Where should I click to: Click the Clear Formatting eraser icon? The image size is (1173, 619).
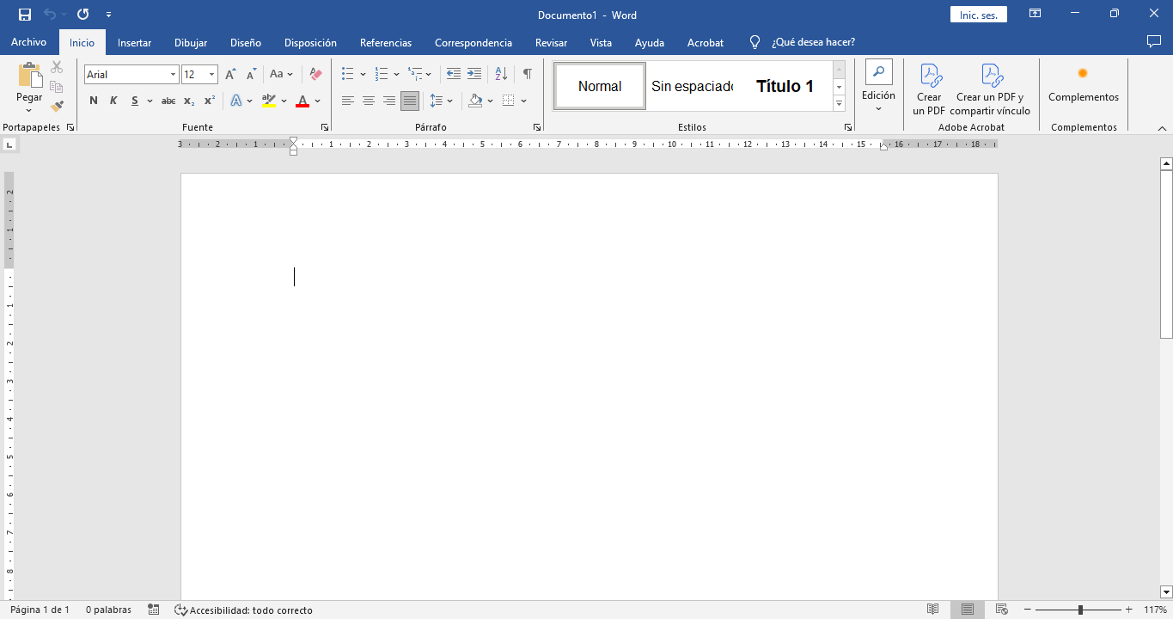[315, 75]
